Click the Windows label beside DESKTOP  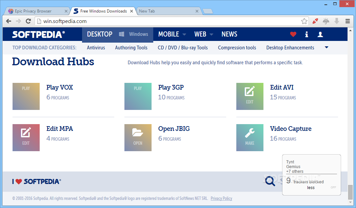pos(138,34)
